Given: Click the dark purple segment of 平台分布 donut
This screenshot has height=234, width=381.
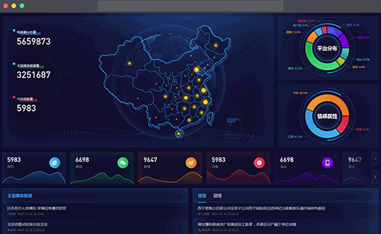Looking at the screenshot, I should coord(344,41).
